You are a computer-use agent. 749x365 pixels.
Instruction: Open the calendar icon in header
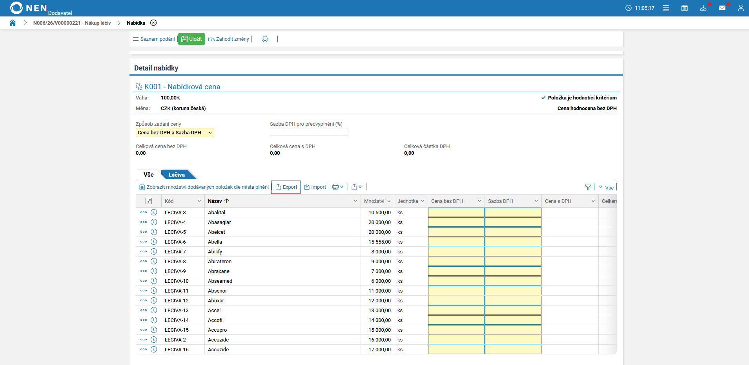684,8
